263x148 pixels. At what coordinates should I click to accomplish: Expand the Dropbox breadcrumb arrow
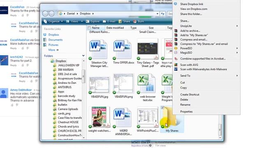point(93,14)
